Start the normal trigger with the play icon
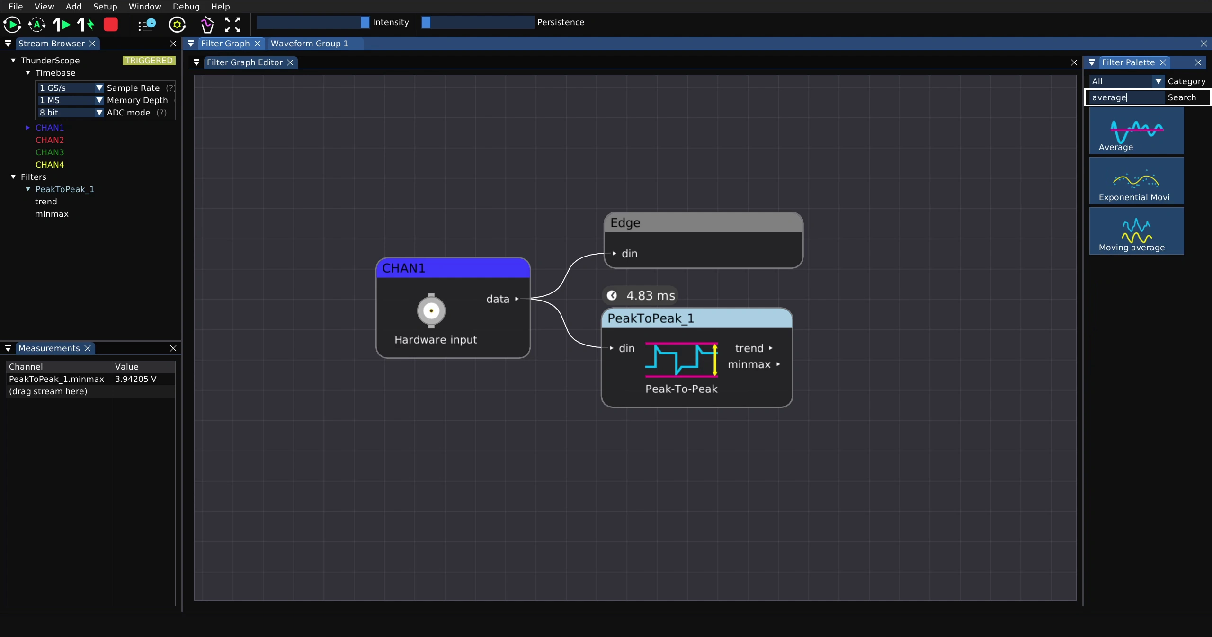The height and width of the screenshot is (637, 1212). 12,25
